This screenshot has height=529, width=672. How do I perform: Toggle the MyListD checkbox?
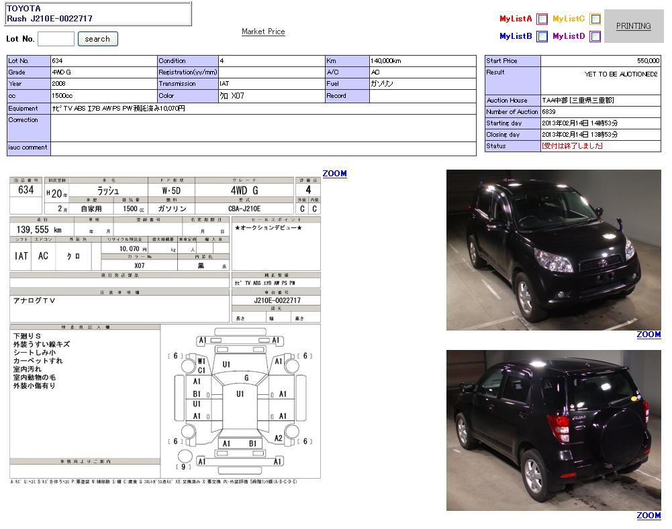coord(595,37)
